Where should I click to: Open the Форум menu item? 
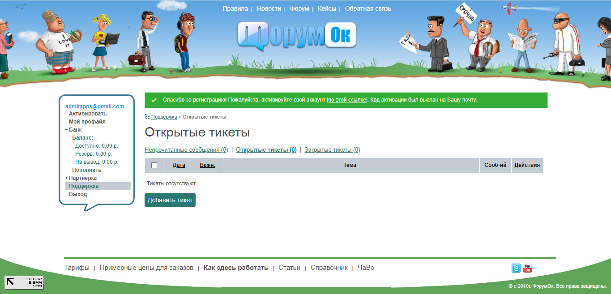(x=299, y=8)
